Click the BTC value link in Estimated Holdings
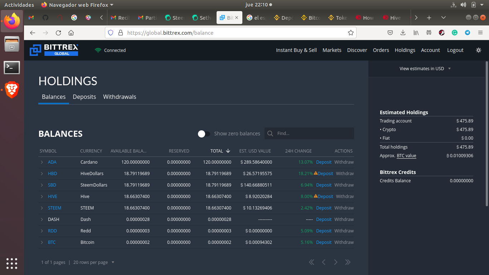 click(x=406, y=156)
